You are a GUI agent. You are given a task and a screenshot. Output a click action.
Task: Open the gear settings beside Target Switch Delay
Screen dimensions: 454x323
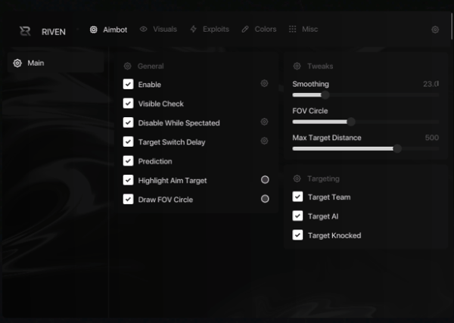264,141
